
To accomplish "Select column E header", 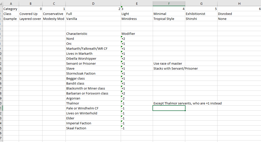I will [x=137, y=4].
